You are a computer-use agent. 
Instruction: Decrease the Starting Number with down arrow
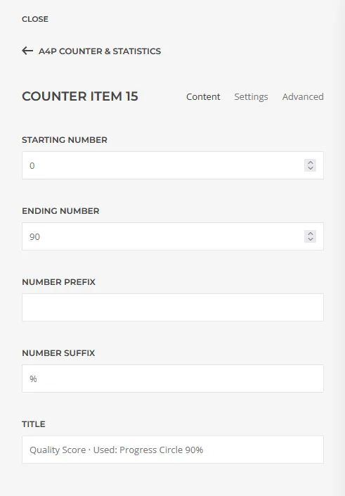[x=311, y=168]
